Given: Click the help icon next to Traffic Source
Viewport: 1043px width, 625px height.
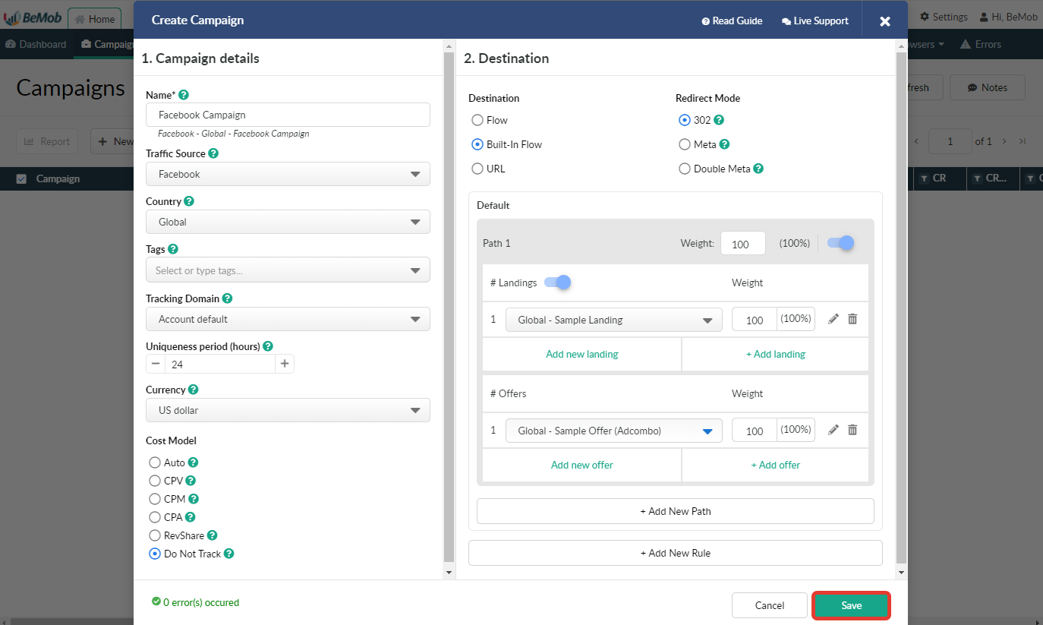Looking at the screenshot, I should (213, 153).
